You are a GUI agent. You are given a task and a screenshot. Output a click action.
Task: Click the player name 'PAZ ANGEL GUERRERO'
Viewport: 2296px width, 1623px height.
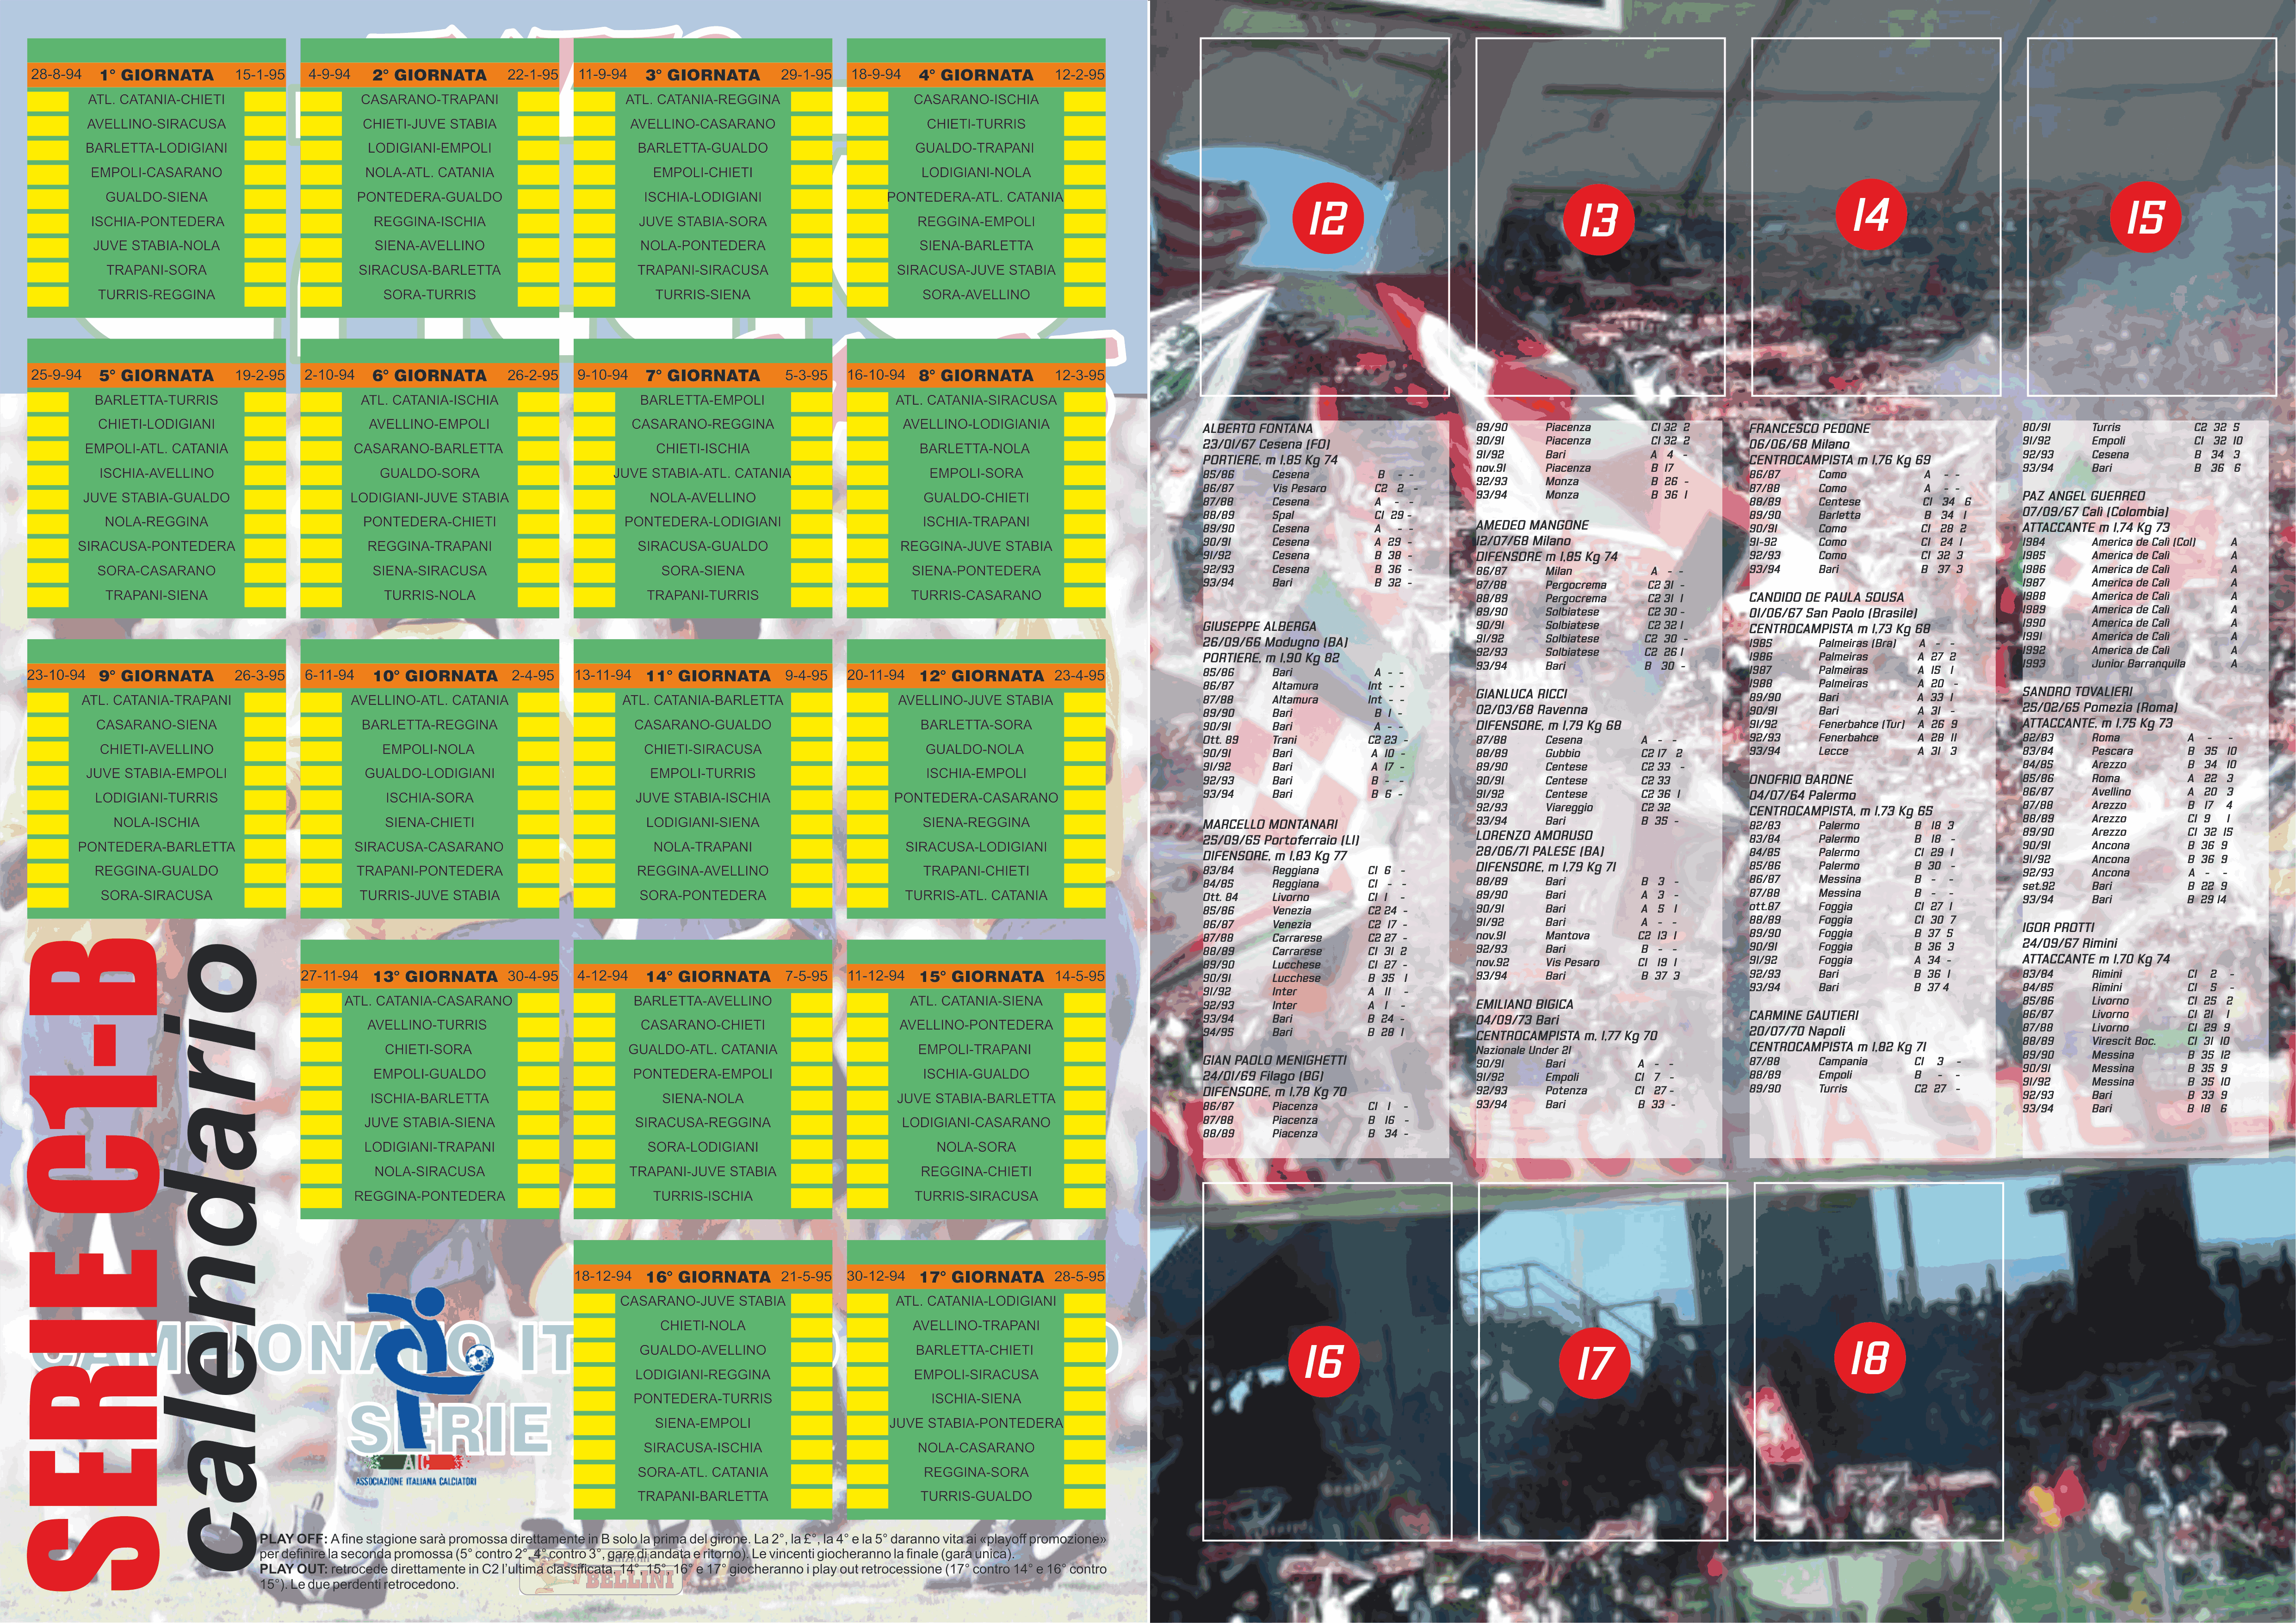(2083, 496)
